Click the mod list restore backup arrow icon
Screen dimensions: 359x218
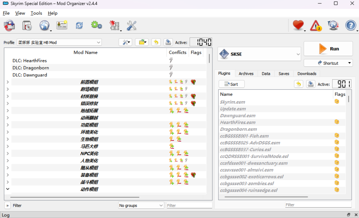[x=156, y=42]
